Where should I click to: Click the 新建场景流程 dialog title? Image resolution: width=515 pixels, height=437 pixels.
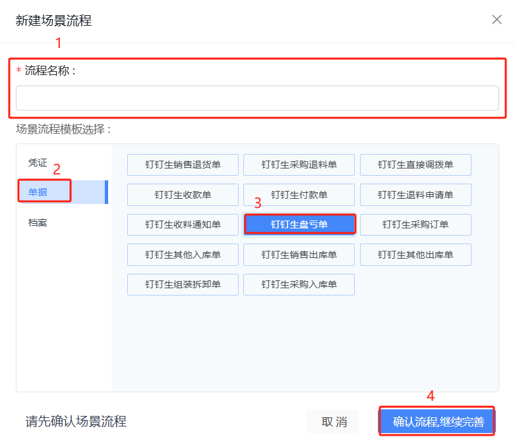(x=53, y=20)
